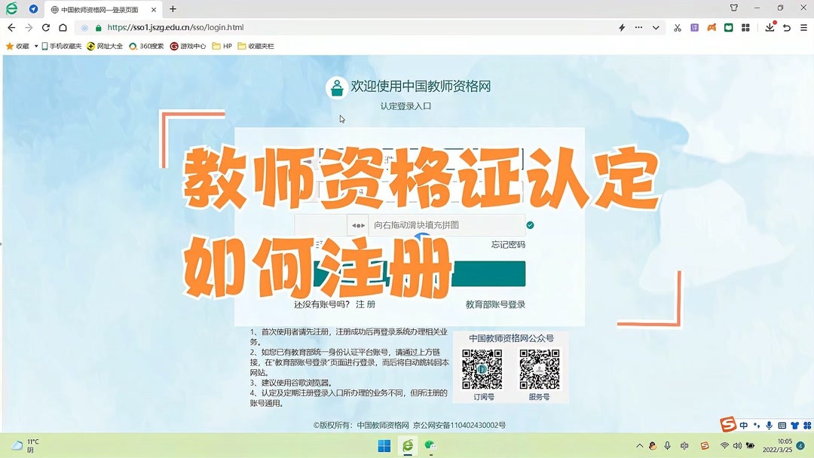Expand hidden taskbar icons with the caret

[640, 444]
